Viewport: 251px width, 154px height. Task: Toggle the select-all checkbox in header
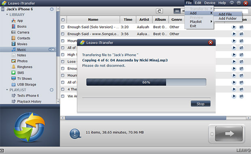pyautogui.click(x=63, y=20)
